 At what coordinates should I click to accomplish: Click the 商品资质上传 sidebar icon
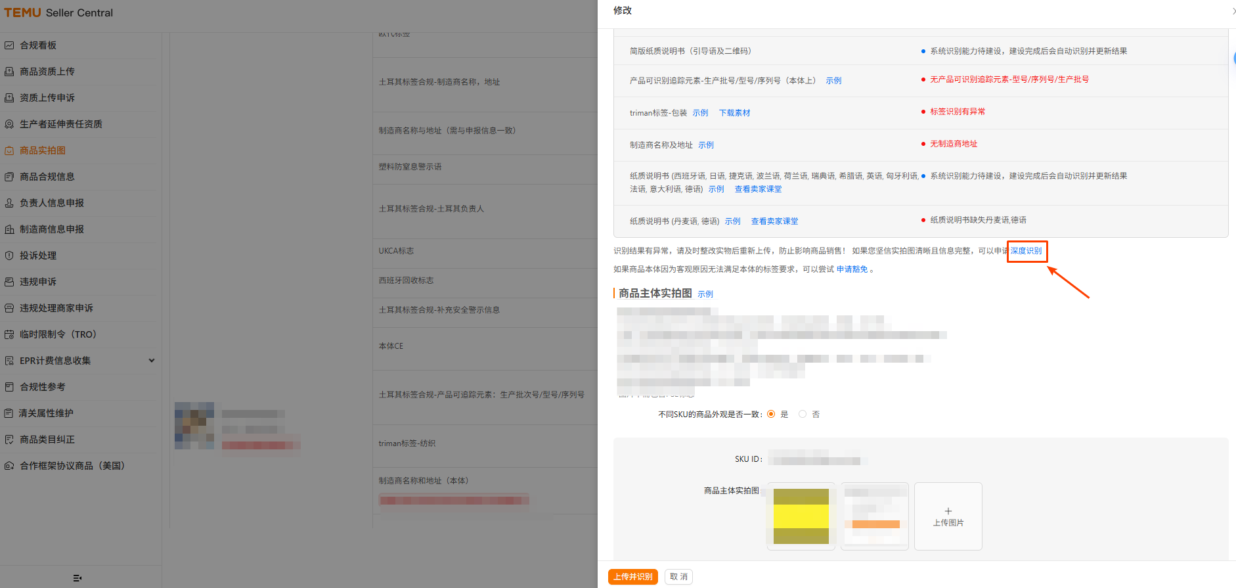pyautogui.click(x=9, y=72)
